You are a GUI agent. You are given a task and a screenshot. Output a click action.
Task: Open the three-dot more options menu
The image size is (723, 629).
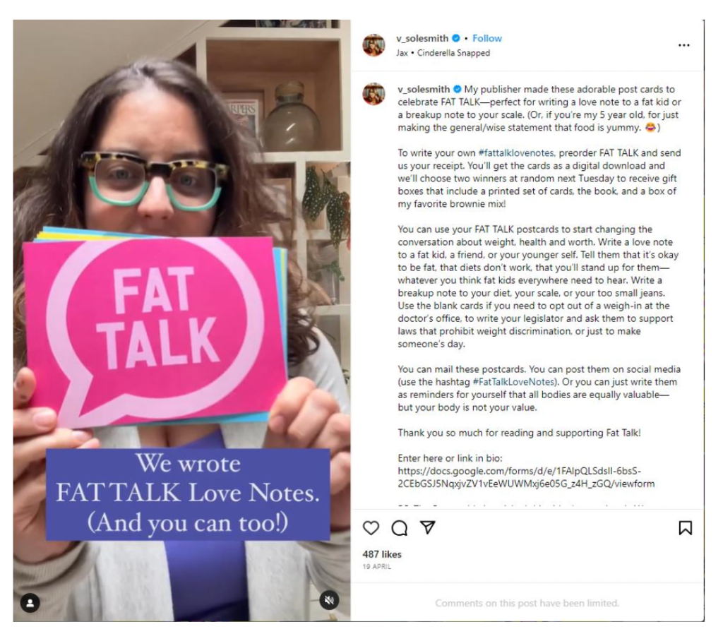click(x=683, y=45)
